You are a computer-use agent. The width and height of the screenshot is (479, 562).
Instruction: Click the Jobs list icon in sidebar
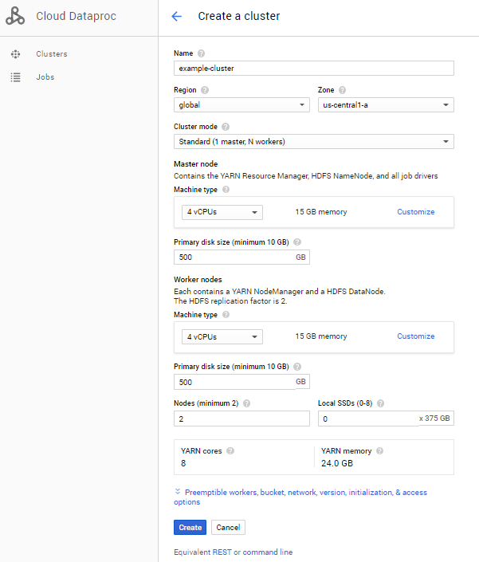point(15,77)
